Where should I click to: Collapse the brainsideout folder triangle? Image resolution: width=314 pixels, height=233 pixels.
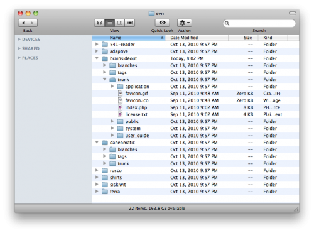[x=97, y=58]
